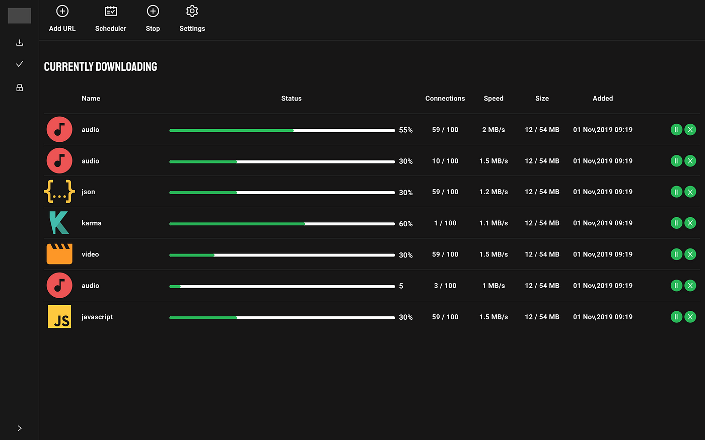Image resolution: width=705 pixels, height=440 pixels.
Task: Pause the audio download with 3 / 100 connections
Action: (676, 286)
